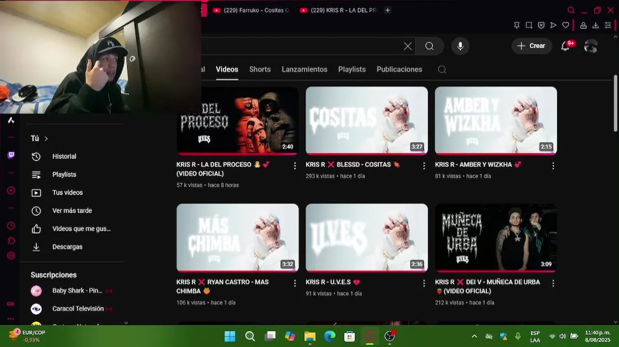Switch to the channel Playlists tab
The image size is (619, 347).
pos(352,69)
